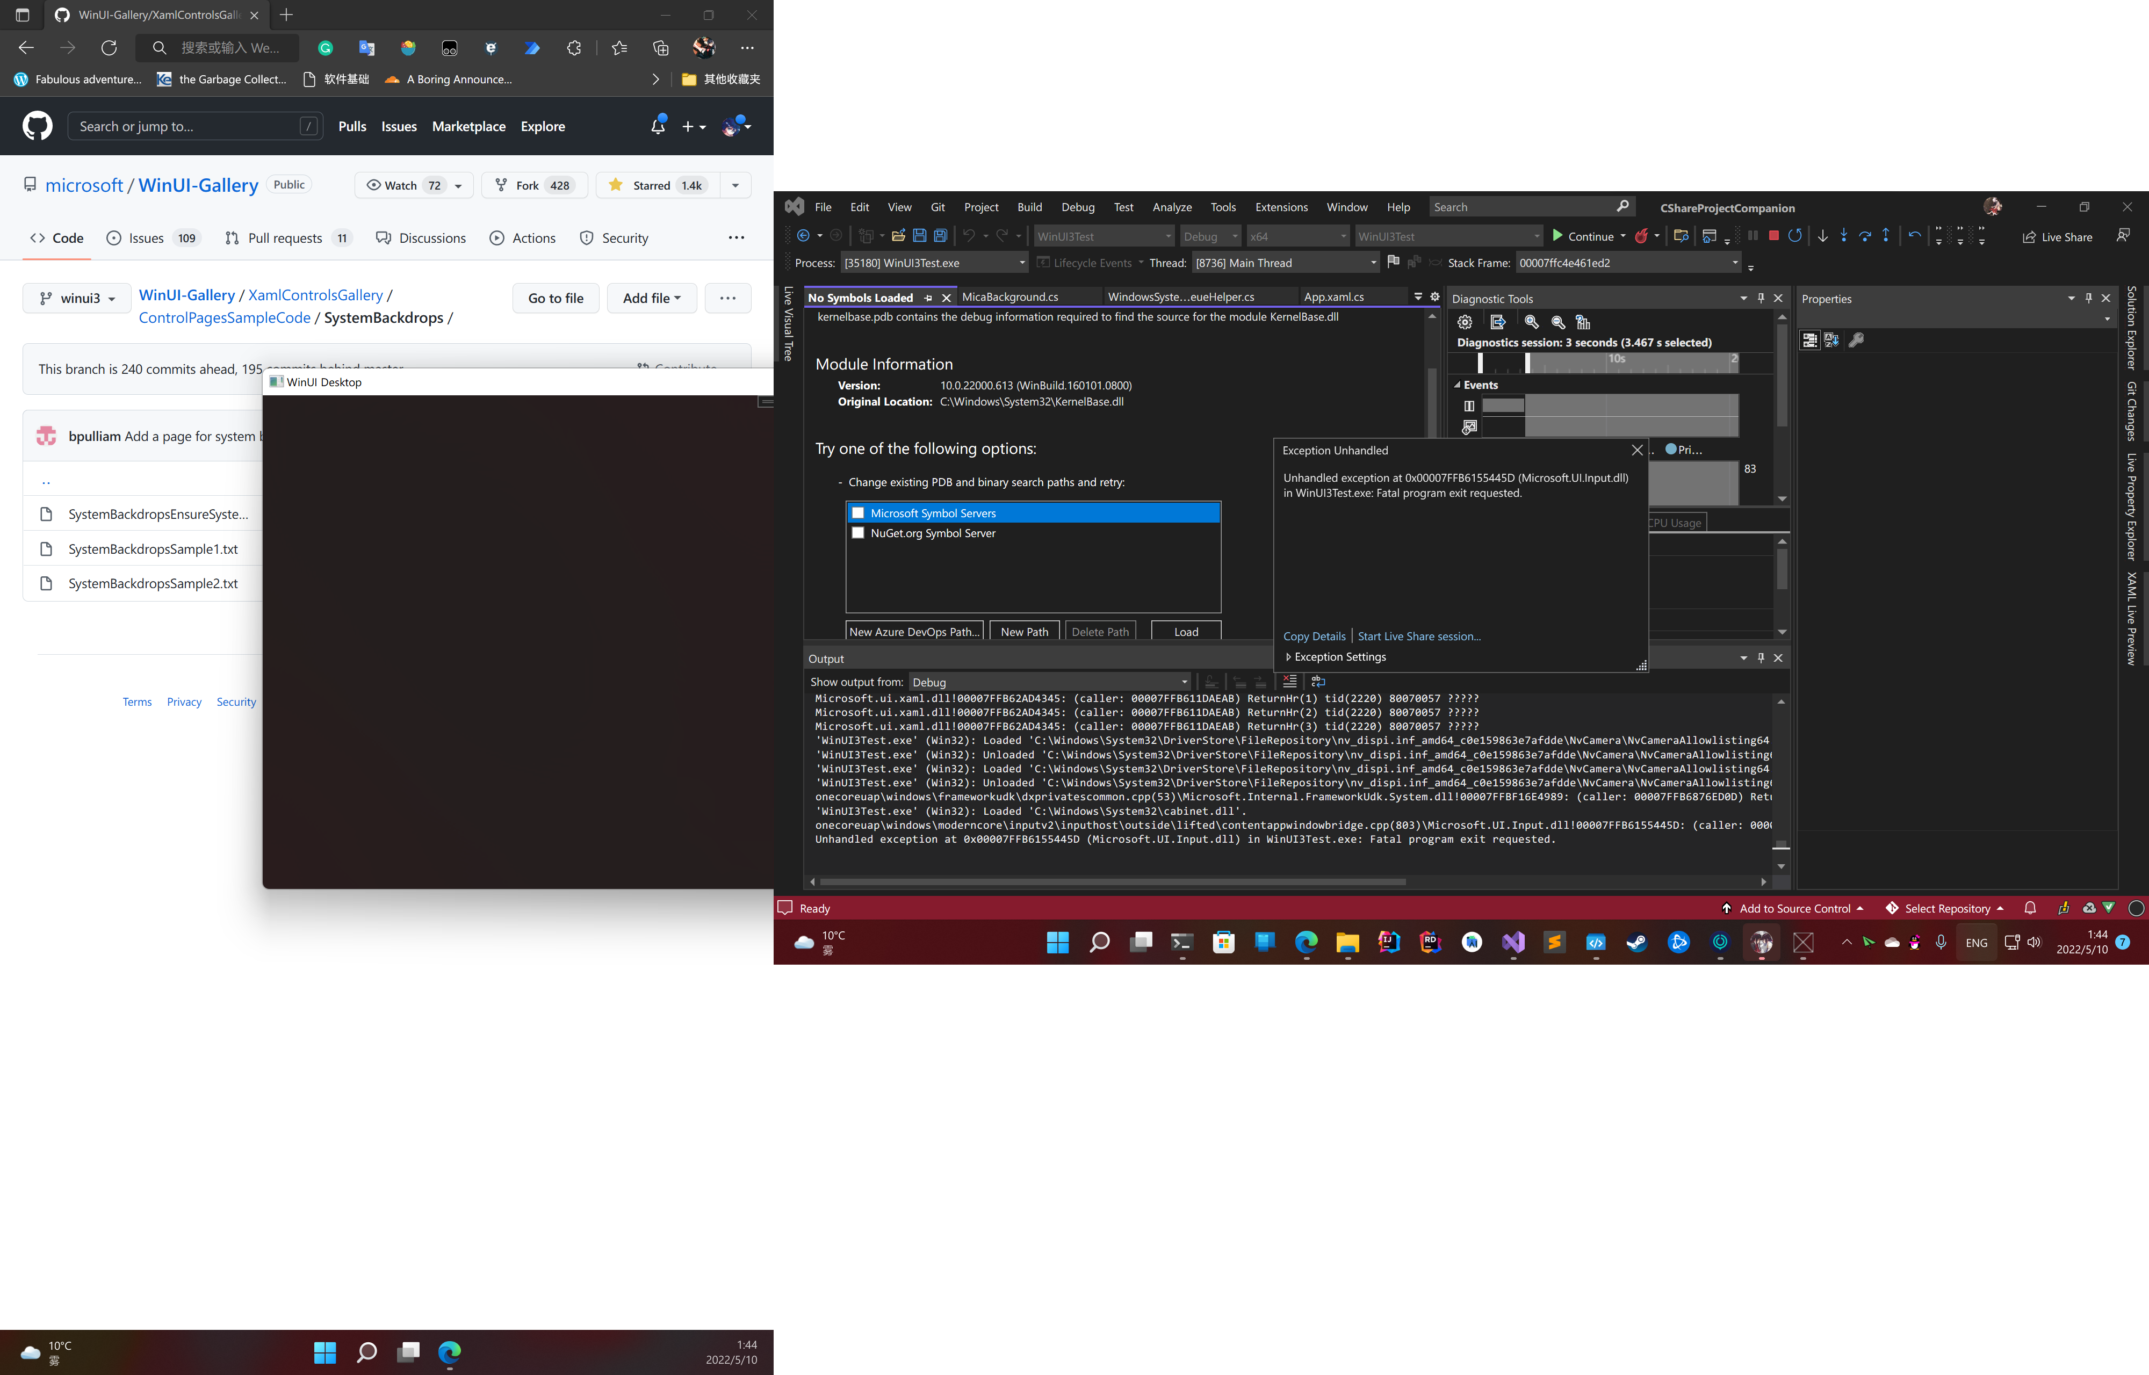The height and width of the screenshot is (1375, 2149).
Task: Open the Extensions menu
Action: tap(1281, 207)
